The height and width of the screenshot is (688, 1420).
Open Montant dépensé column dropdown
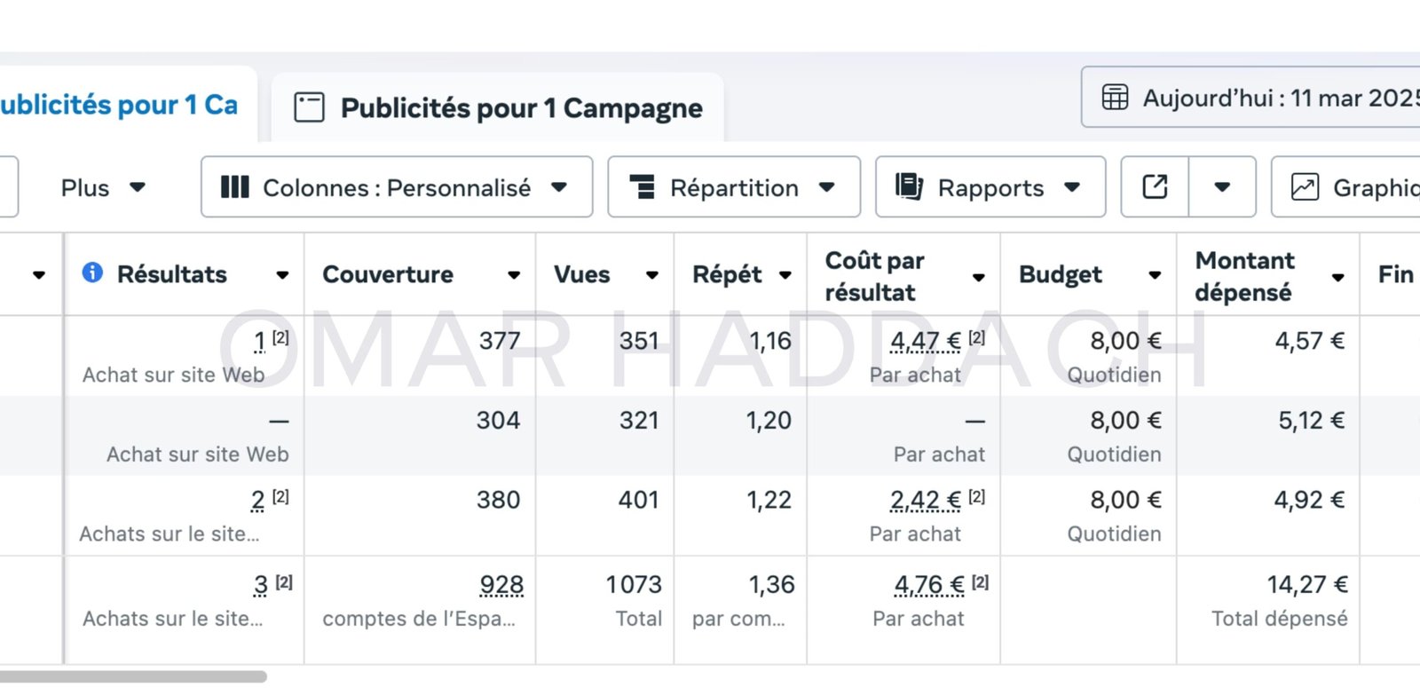[1337, 277]
